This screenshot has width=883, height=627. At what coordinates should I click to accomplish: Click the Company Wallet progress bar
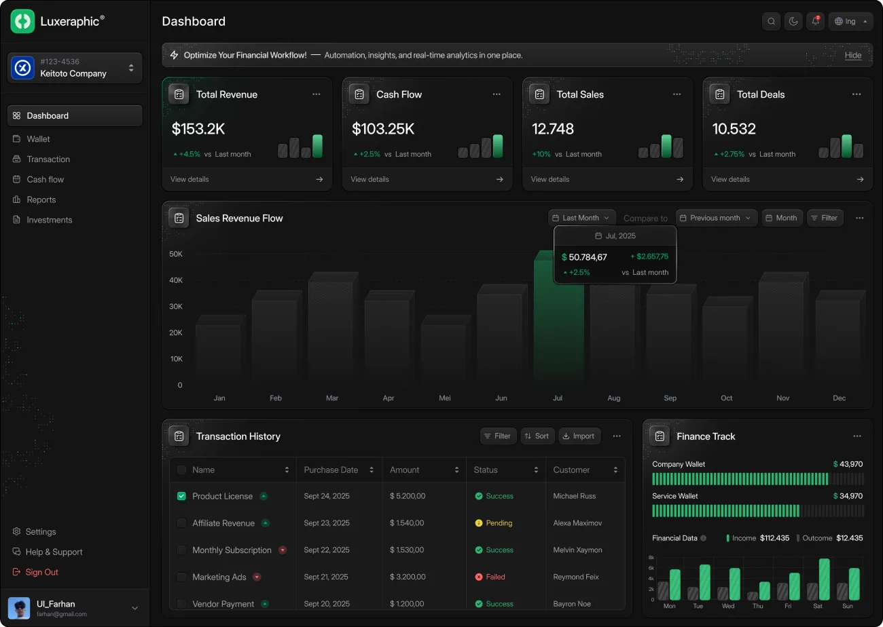pos(757,479)
